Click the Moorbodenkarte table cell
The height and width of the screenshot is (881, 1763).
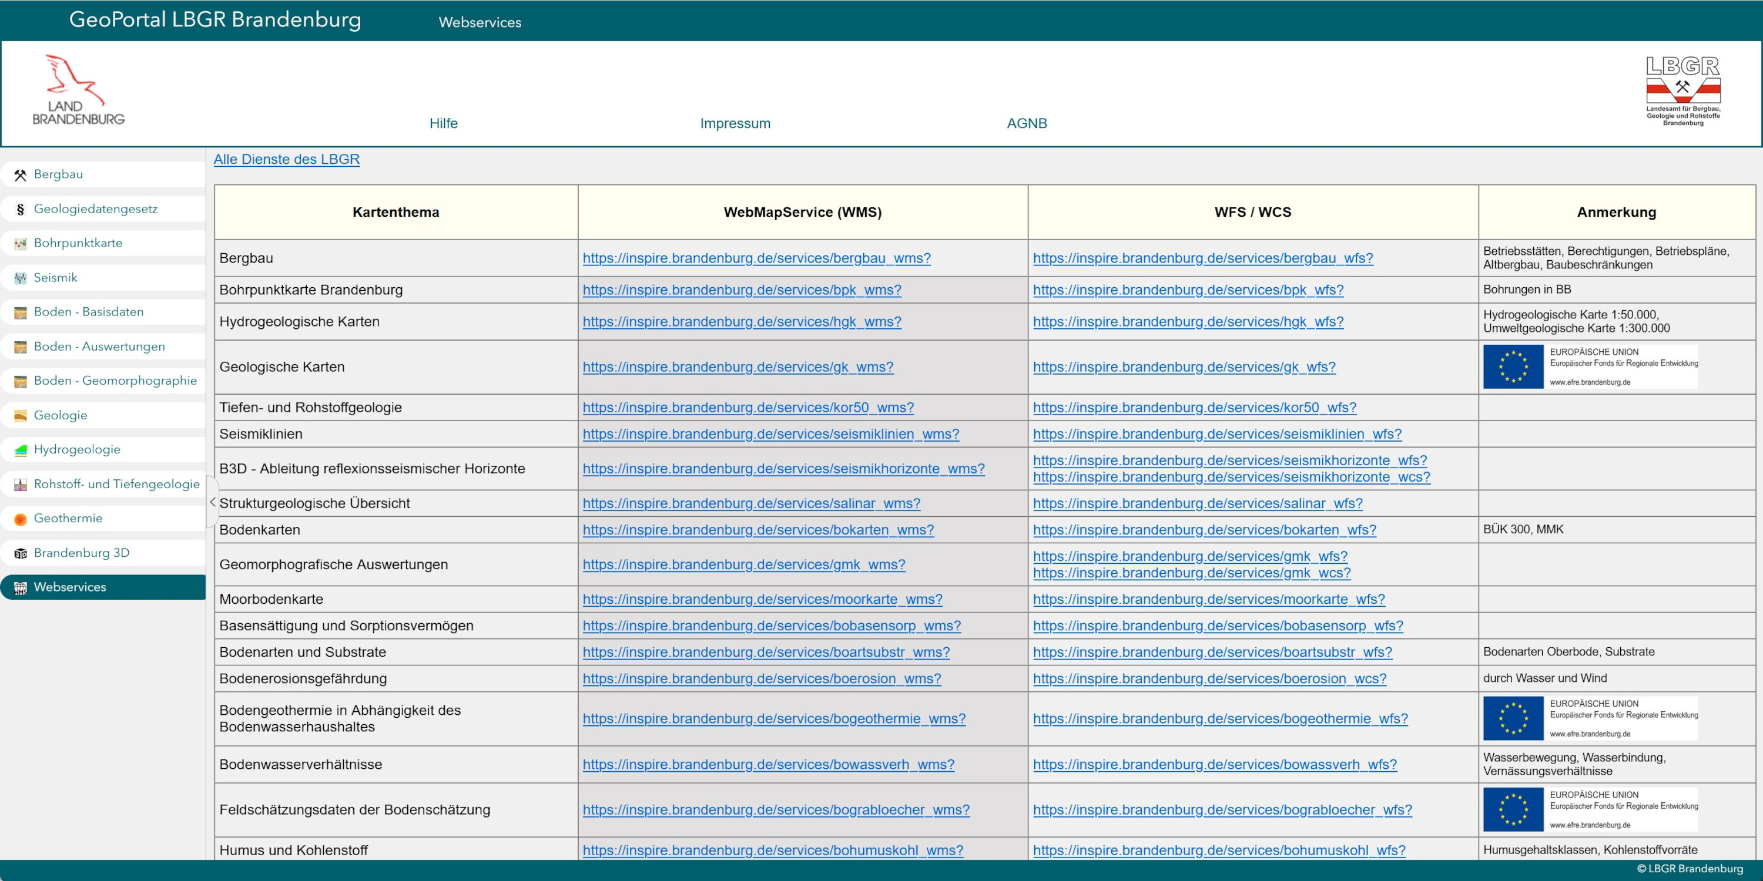(x=395, y=599)
